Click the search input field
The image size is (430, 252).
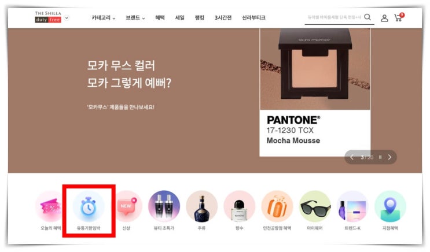(x=334, y=17)
